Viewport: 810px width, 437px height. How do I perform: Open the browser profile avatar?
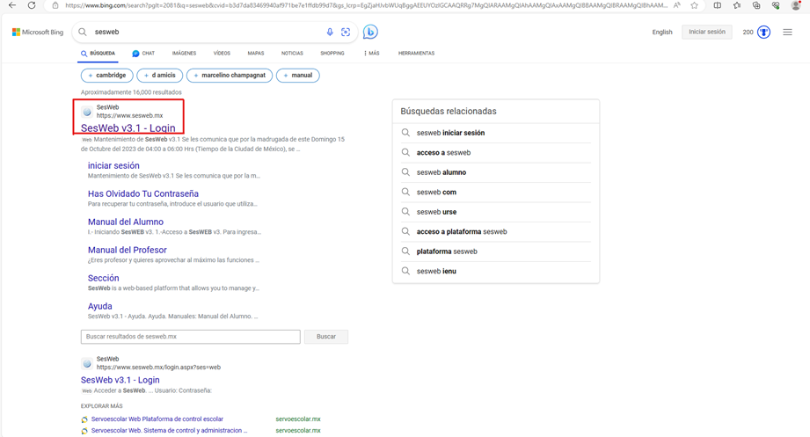[796, 5]
